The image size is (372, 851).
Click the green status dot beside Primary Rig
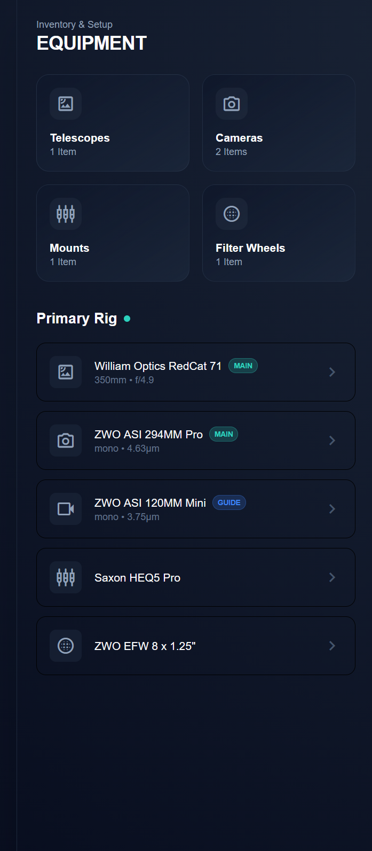coord(127,318)
